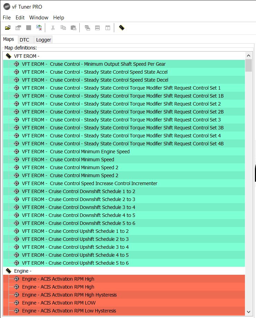256x318 pixels.
Task: Switch to the DTC tab
Action: [x=24, y=40]
